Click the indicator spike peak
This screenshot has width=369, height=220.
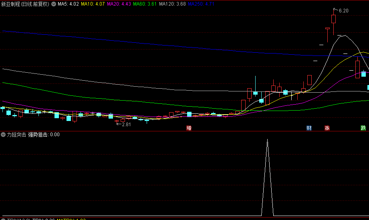267,140
